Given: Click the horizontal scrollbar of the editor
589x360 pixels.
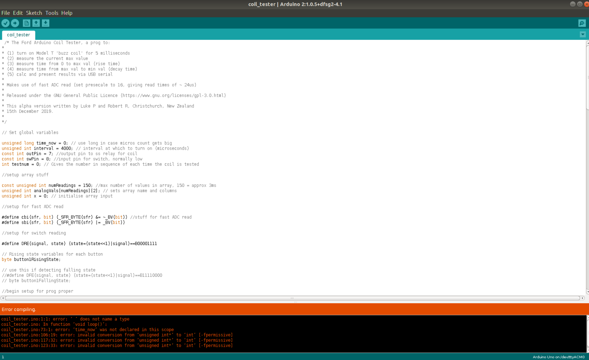Looking at the screenshot, I should [x=292, y=298].
